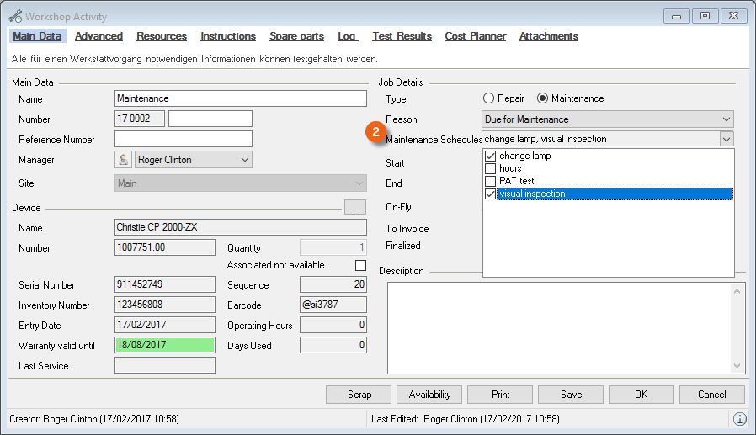Viewport: 756px width, 435px height.
Task: Click into the Reference Number field
Action: point(183,139)
